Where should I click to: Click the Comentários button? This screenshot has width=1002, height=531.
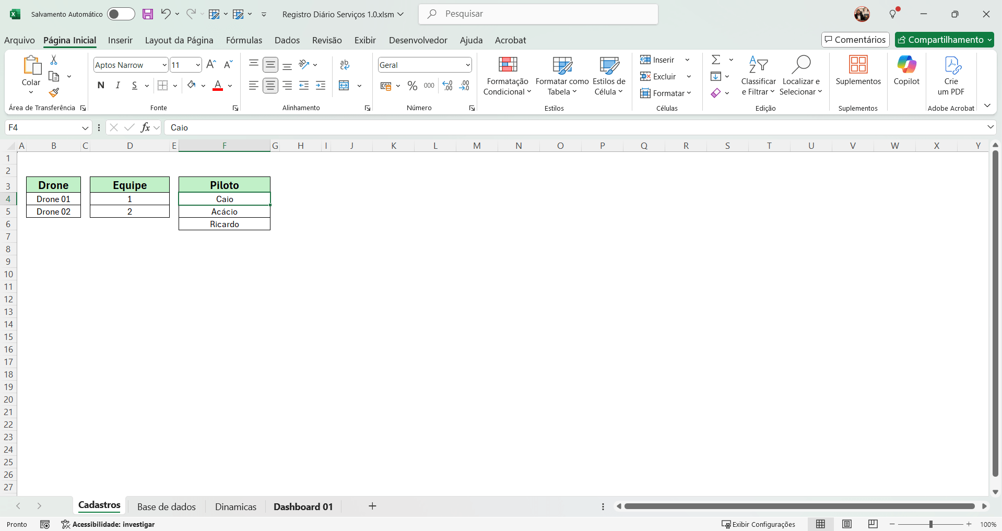(x=855, y=40)
